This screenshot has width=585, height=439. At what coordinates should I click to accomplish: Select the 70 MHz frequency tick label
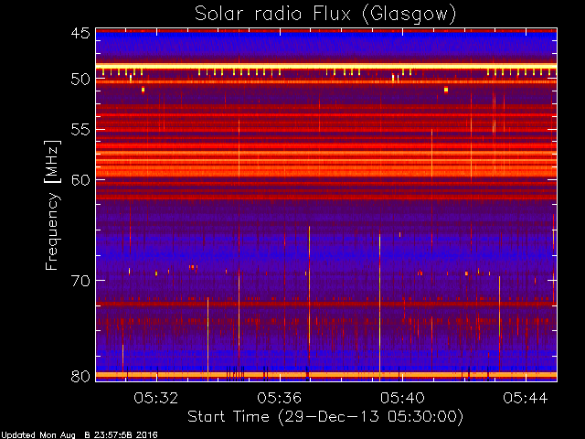point(80,281)
